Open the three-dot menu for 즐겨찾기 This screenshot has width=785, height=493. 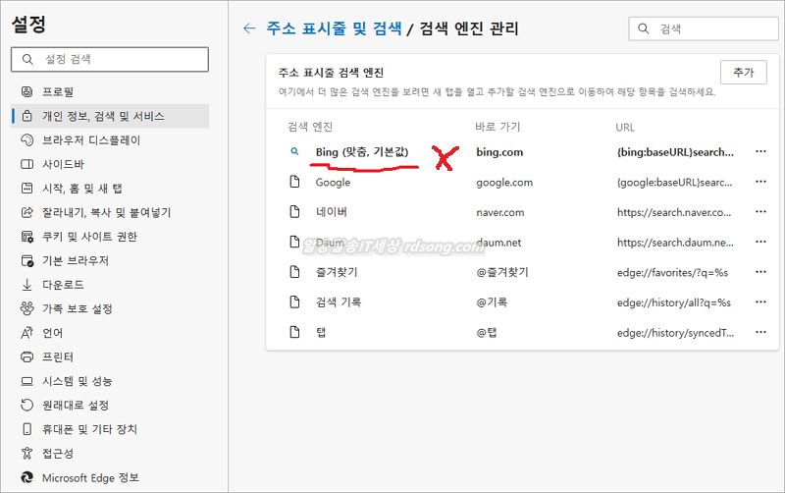(x=759, y=272)
